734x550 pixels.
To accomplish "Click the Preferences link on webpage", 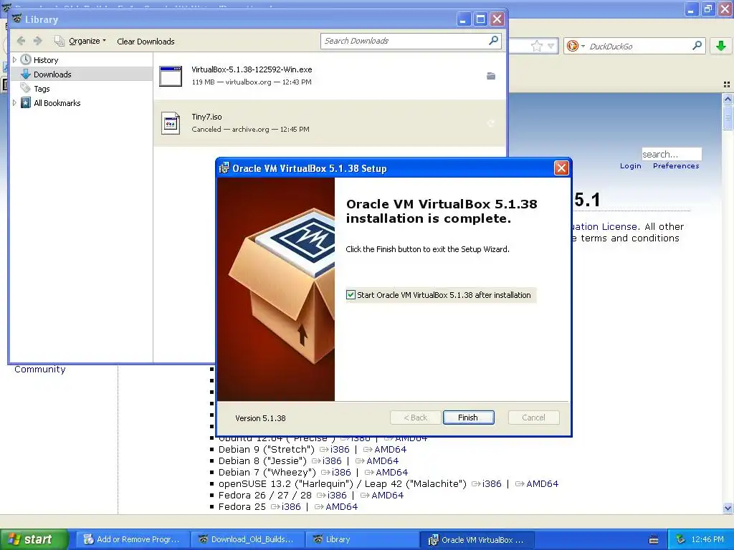I will (676, 166).
